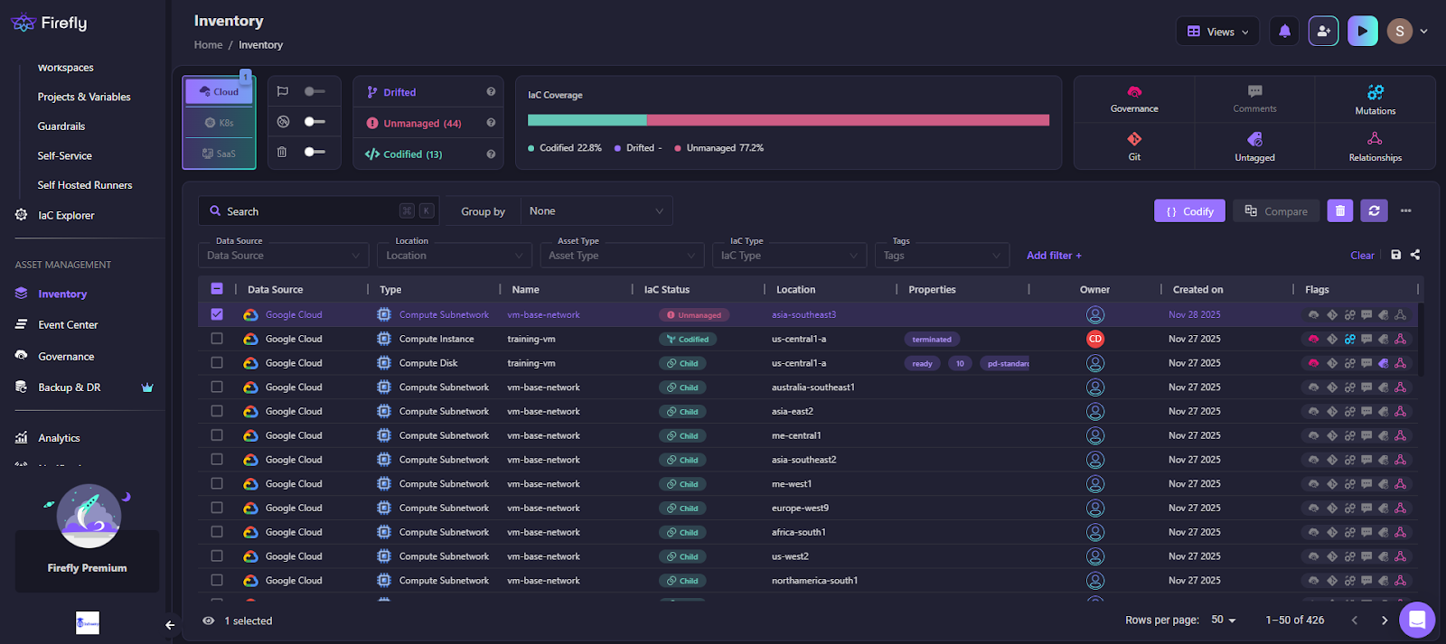
Task: Click Add filter + link
Action: [1054, 256]
